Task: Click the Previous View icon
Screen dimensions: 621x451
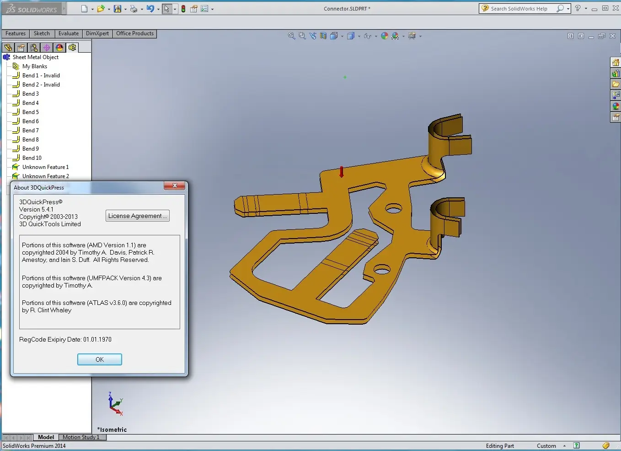Action: 313,36
